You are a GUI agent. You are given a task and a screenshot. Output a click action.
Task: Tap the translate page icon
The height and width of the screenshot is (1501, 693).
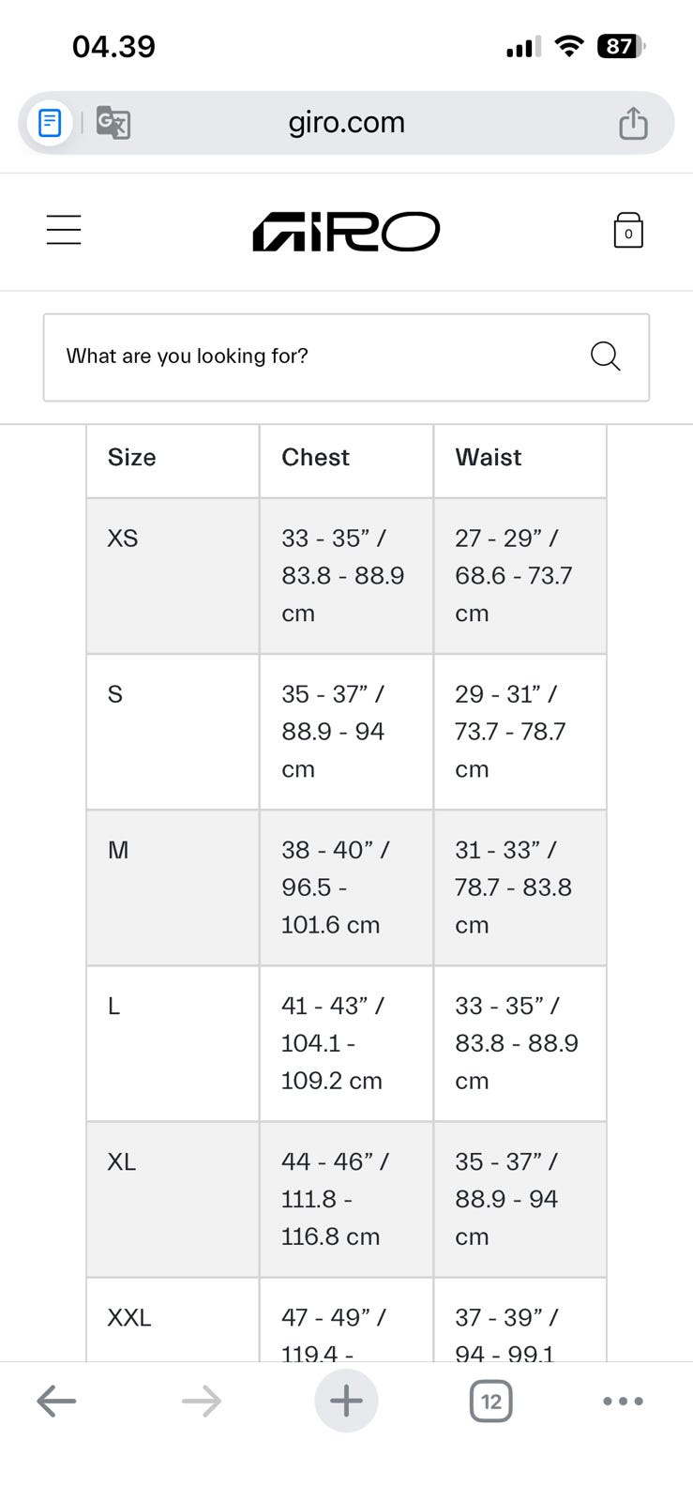(113, 123)
